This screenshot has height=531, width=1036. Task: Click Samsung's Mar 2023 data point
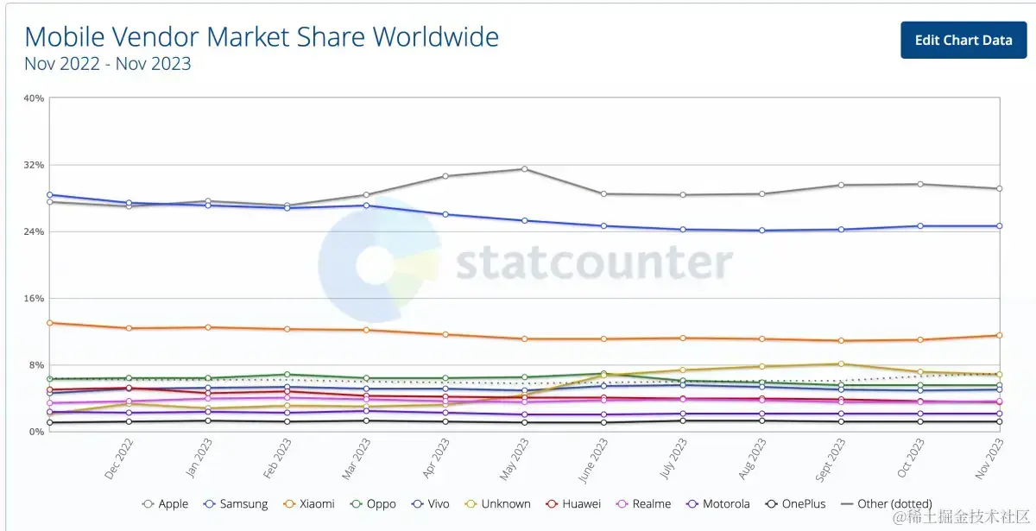coord(366,205)
